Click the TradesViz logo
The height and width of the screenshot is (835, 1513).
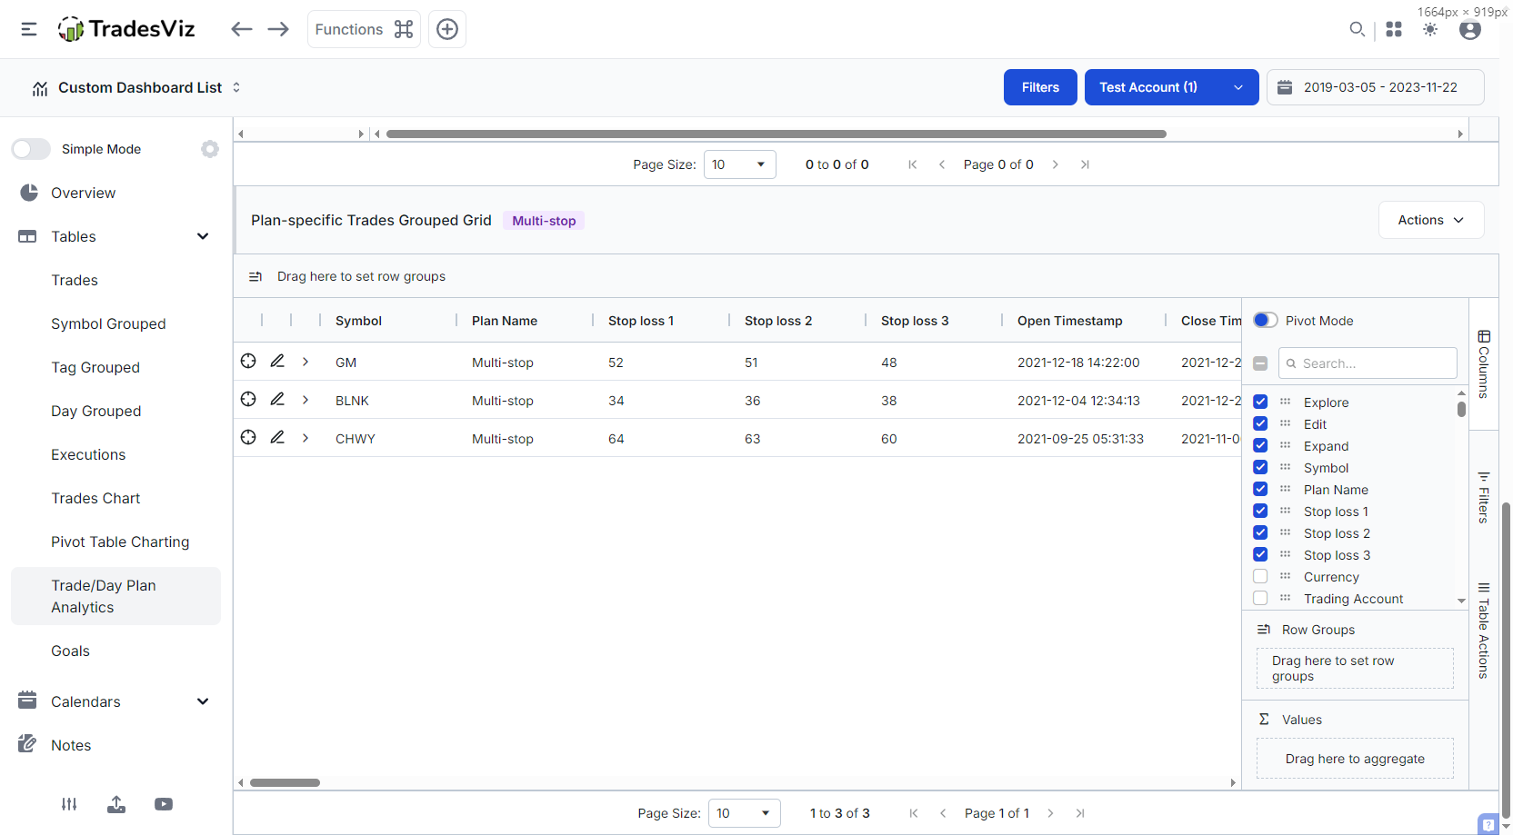(x=126, y=29)
